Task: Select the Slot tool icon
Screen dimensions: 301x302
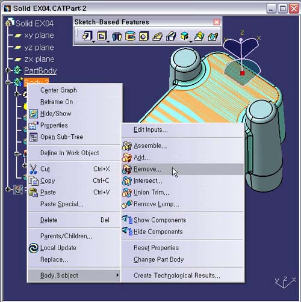Action: [x=171, y=37]
